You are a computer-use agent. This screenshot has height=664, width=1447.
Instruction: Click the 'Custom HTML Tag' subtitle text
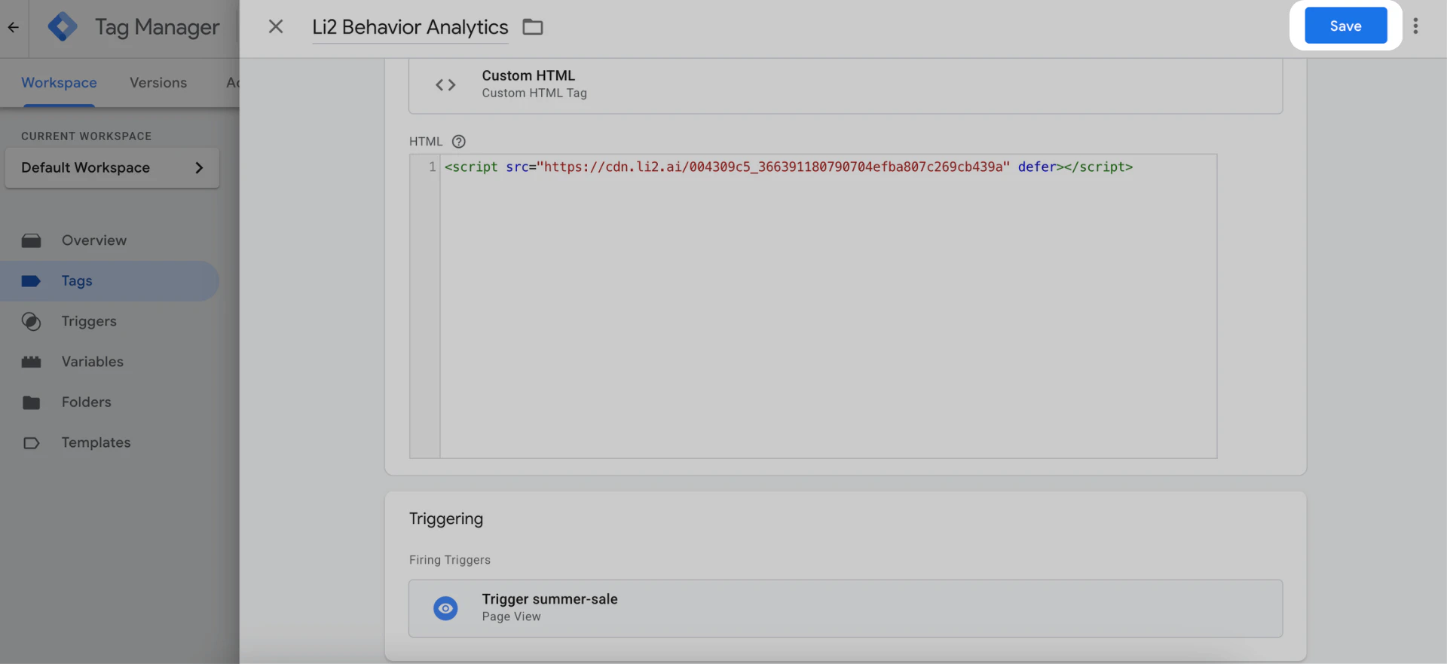pyautogui.click(x=534, y=93)
